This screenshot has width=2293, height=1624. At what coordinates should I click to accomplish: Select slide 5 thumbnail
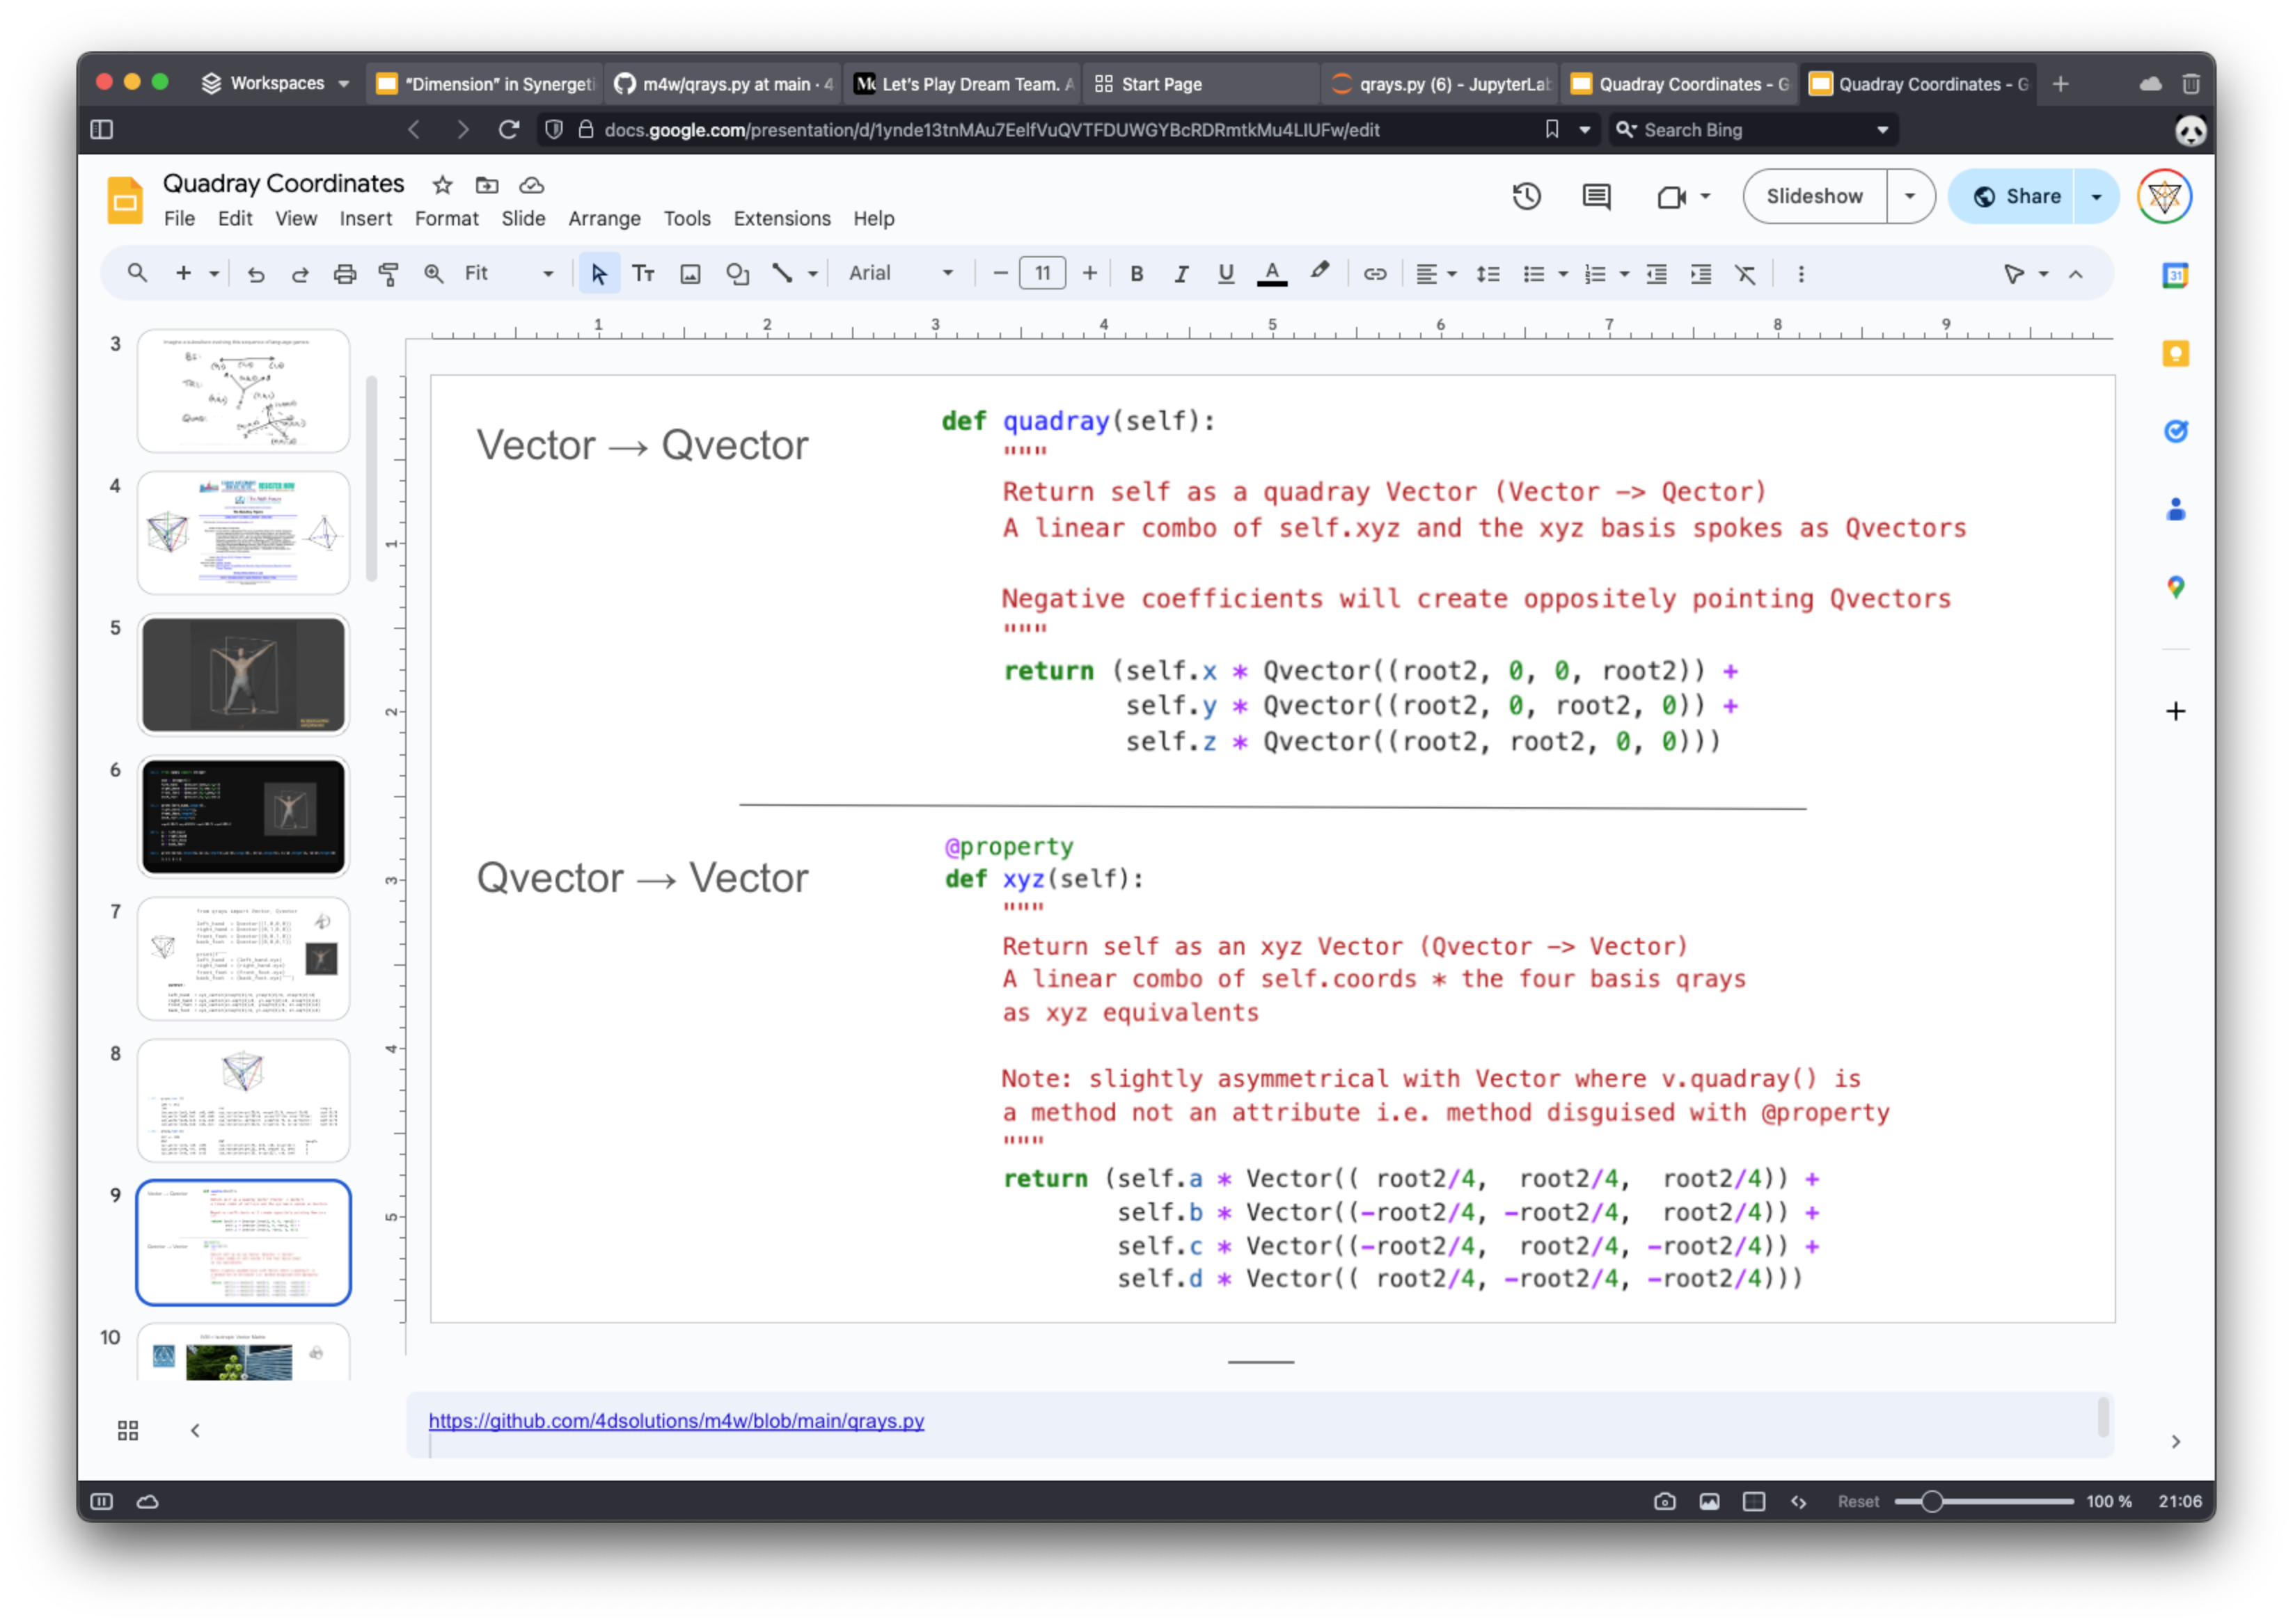243,674
